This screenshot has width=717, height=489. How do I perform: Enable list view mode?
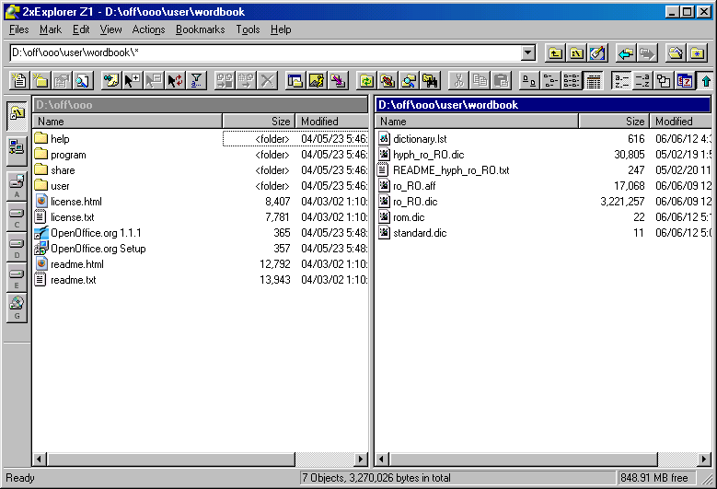coord(572,81)
